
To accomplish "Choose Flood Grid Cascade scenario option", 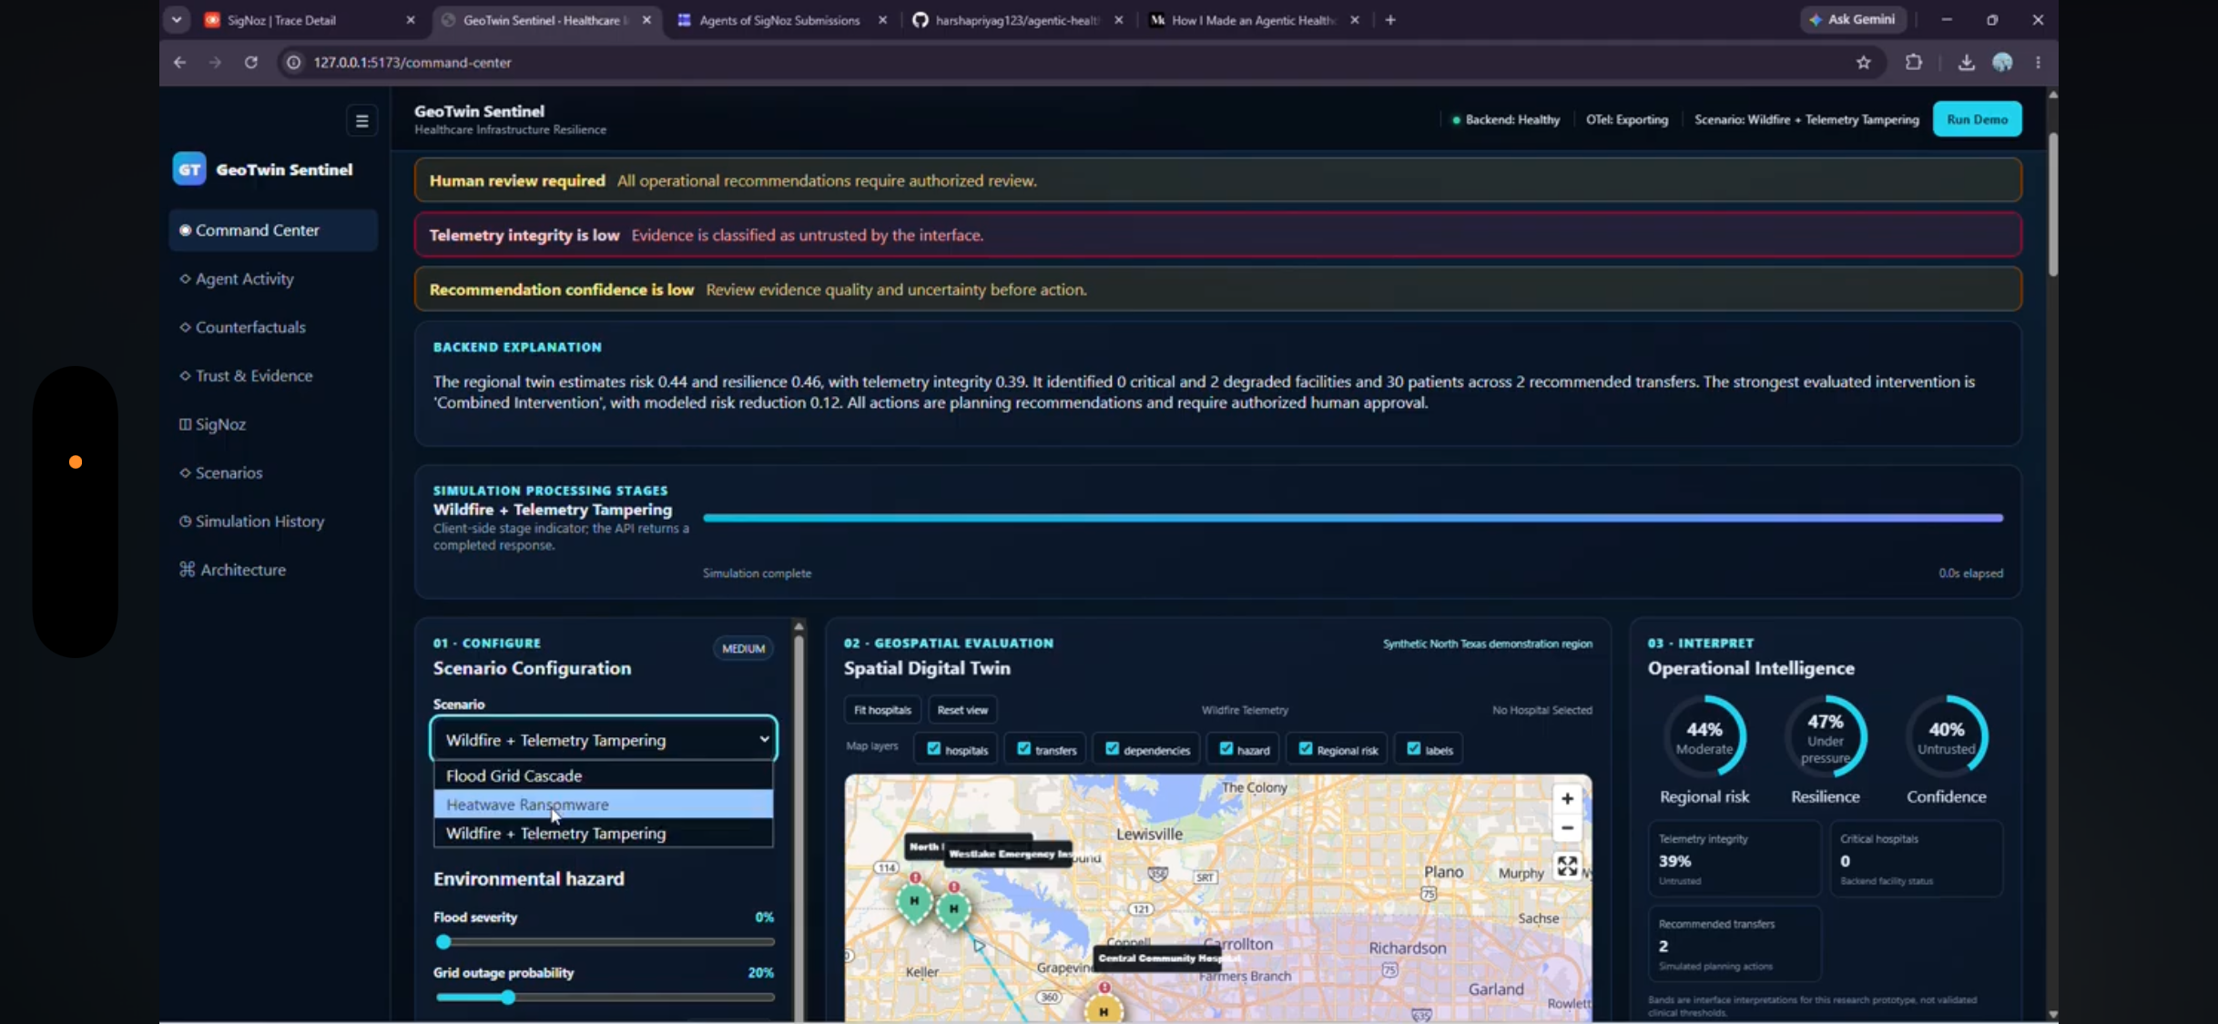I will tap(604, 776).
